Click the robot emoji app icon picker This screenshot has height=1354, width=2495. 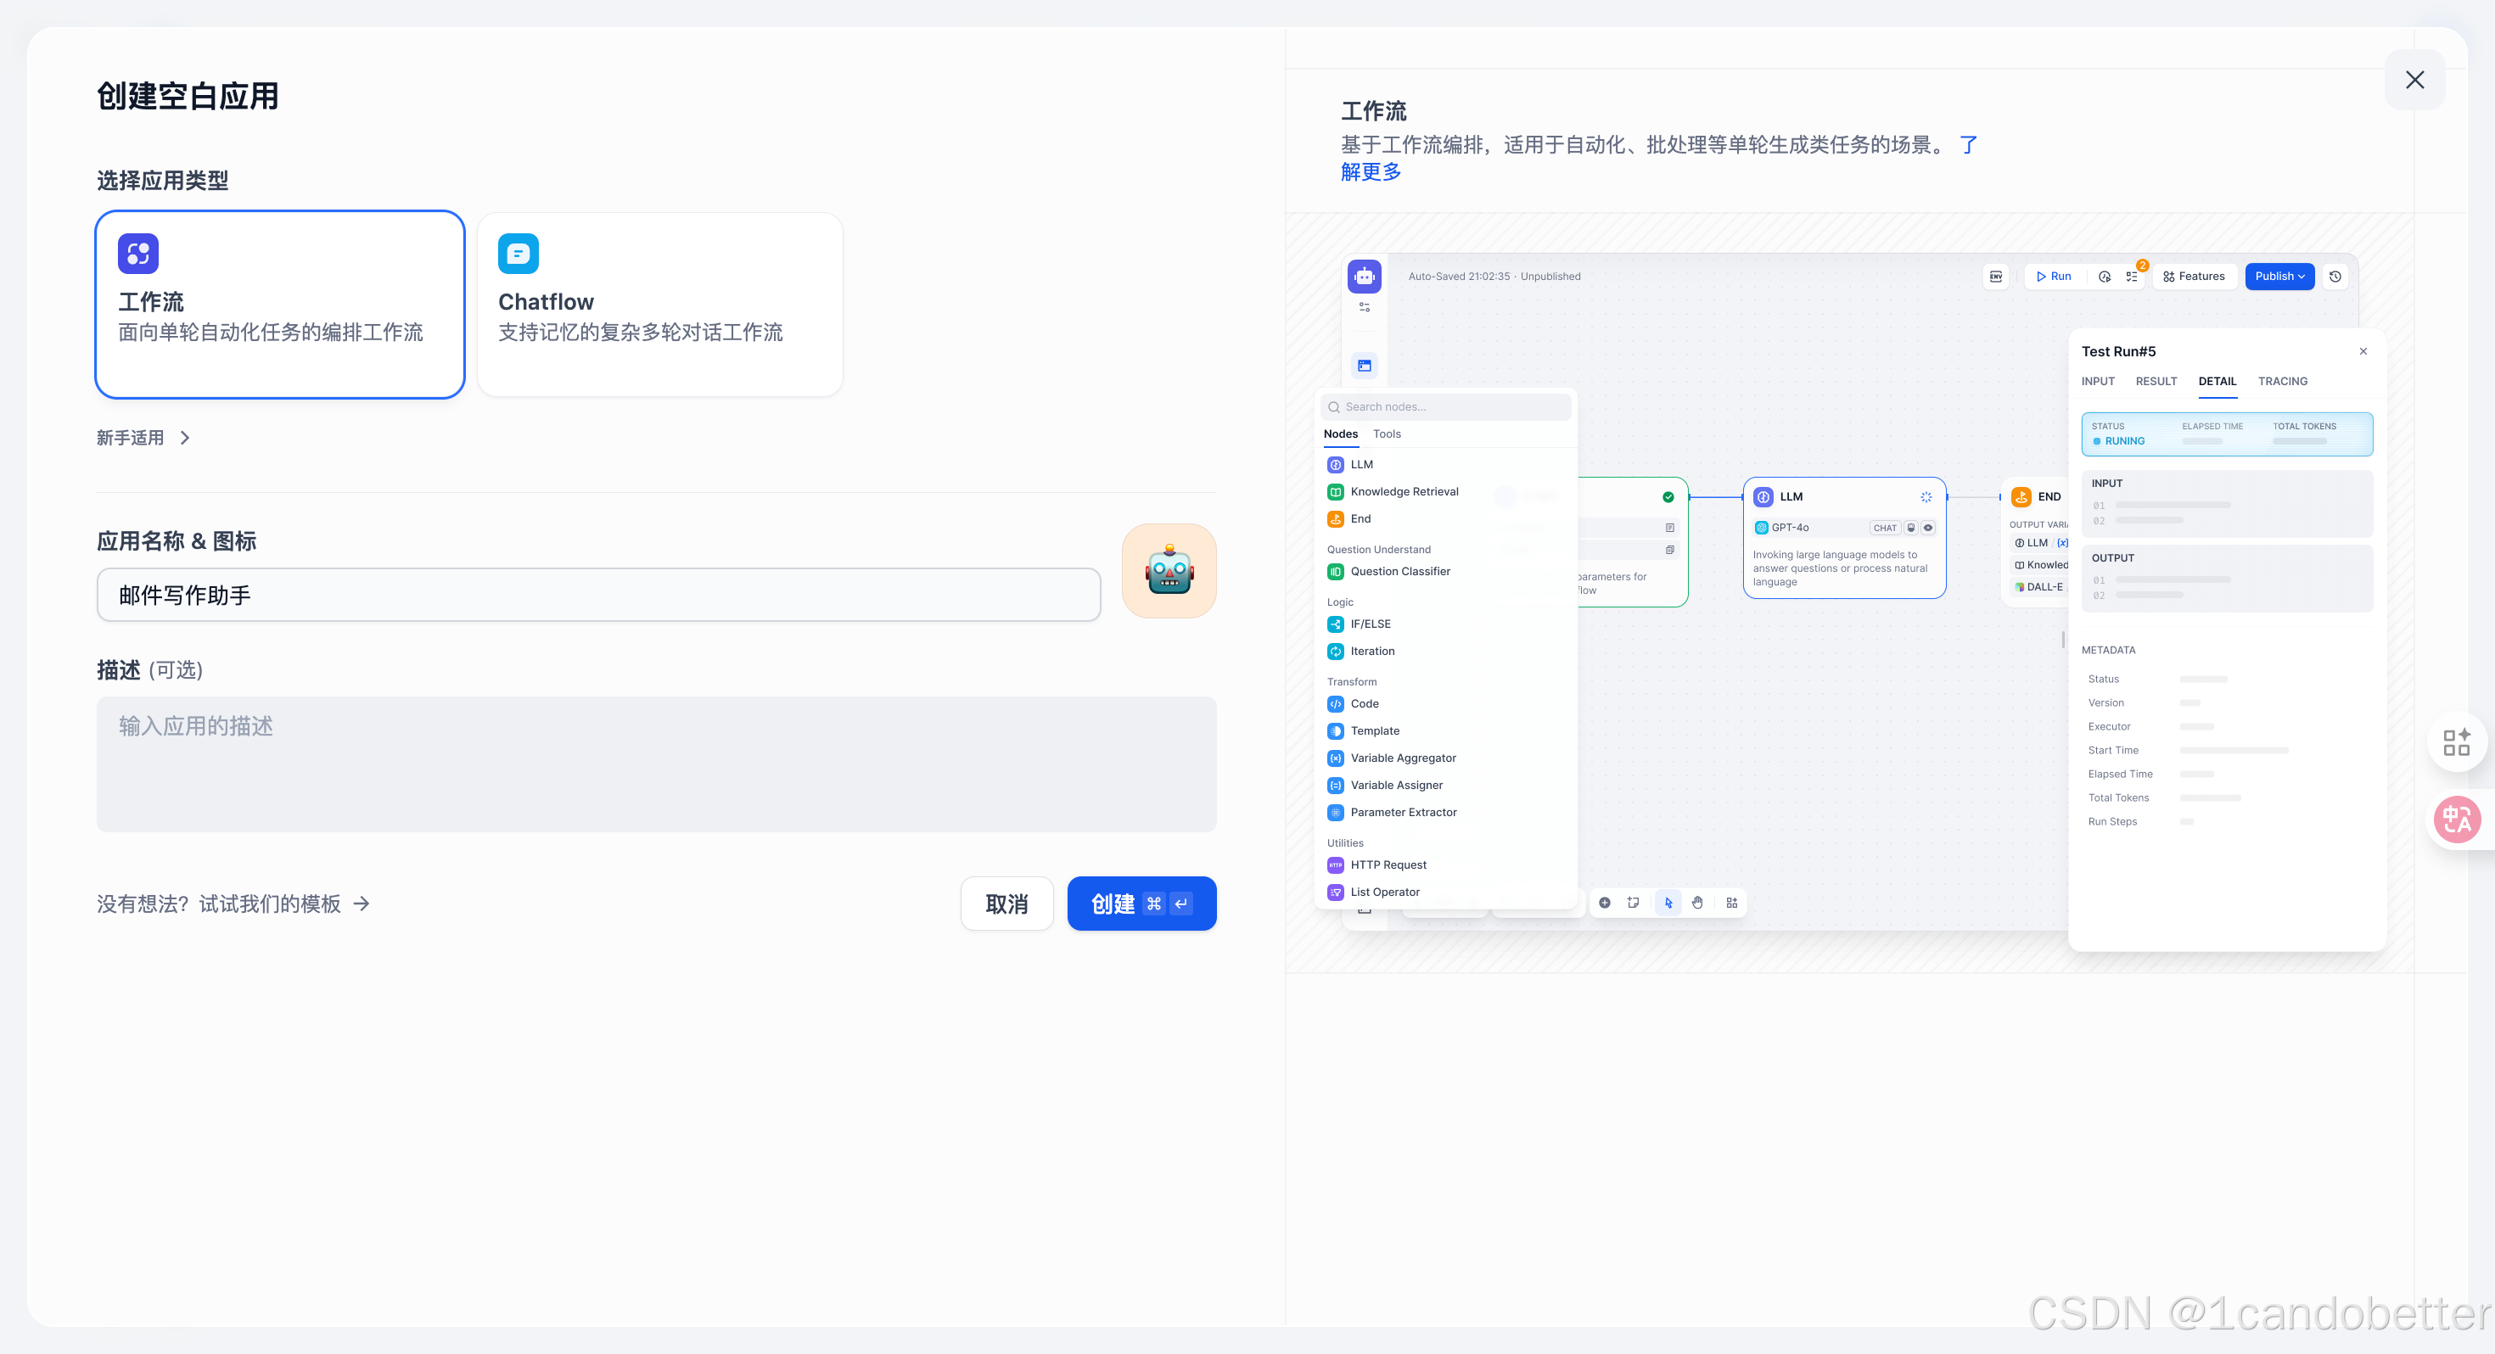(1169, 570)
